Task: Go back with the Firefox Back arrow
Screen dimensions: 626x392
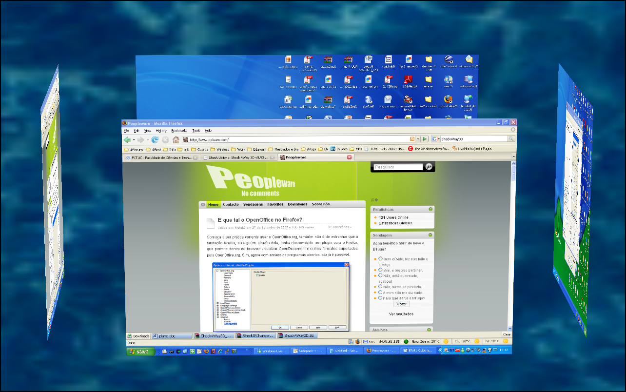Action: pyautogui.click(x=127, y=139)
